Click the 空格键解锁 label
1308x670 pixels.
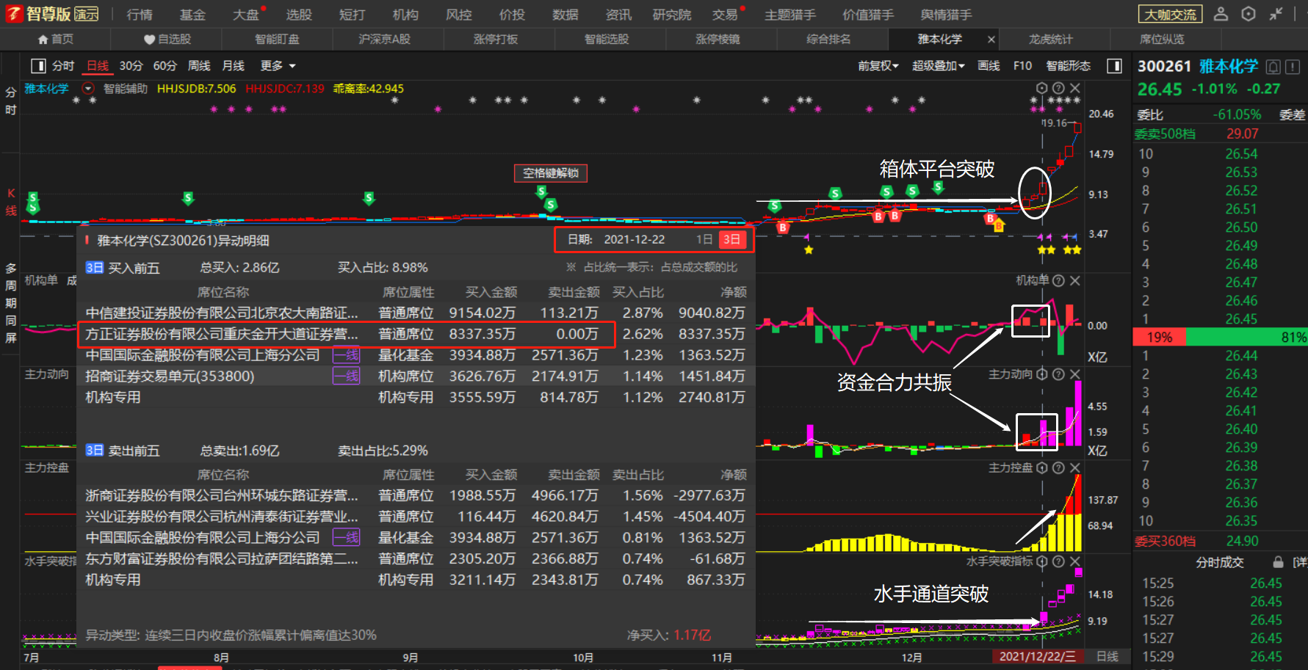click(x=551, y=173)
